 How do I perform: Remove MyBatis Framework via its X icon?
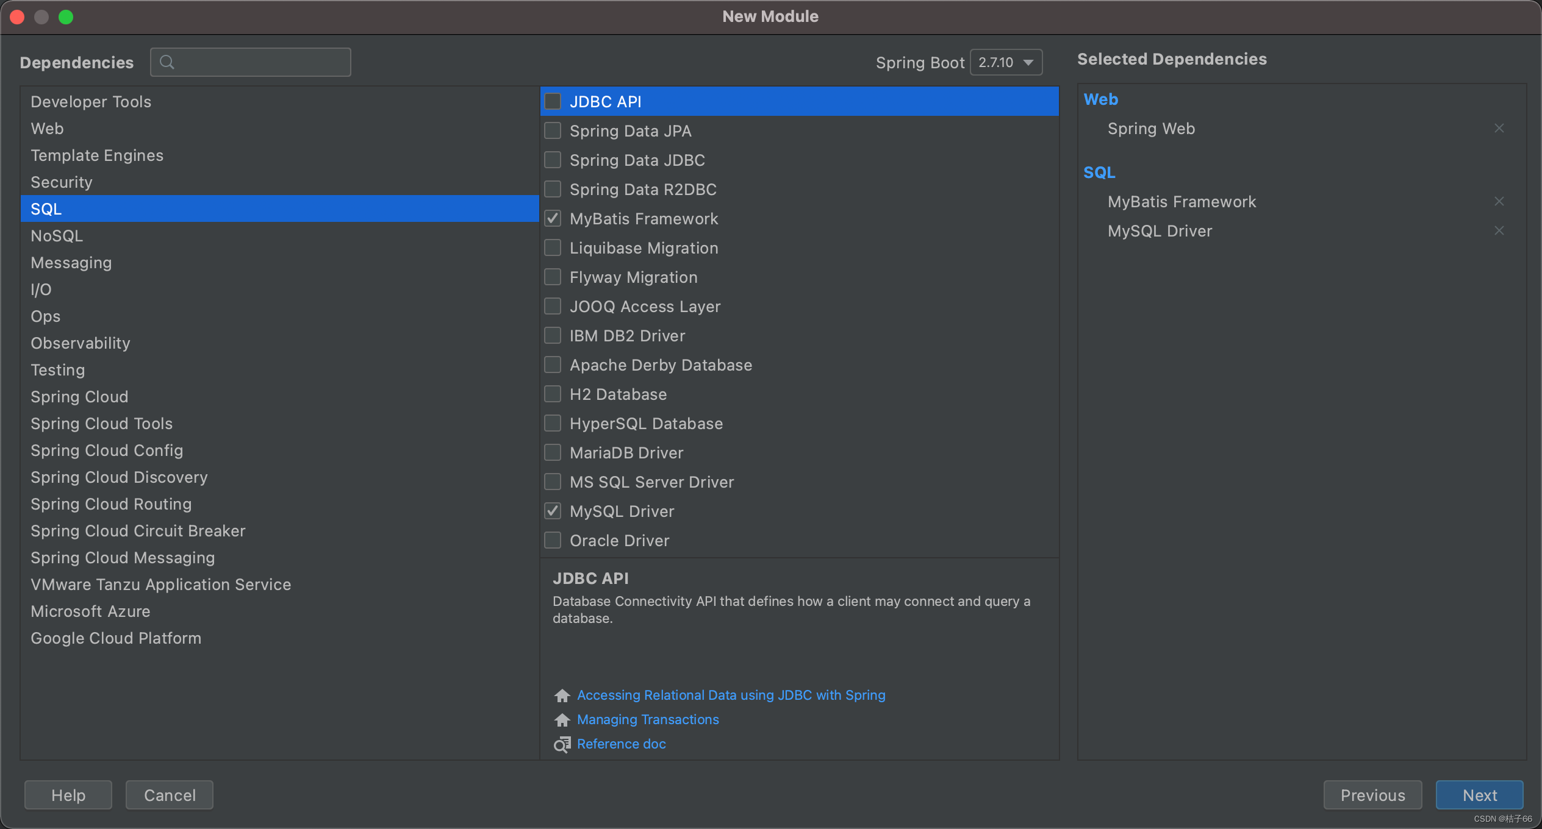1499,202
